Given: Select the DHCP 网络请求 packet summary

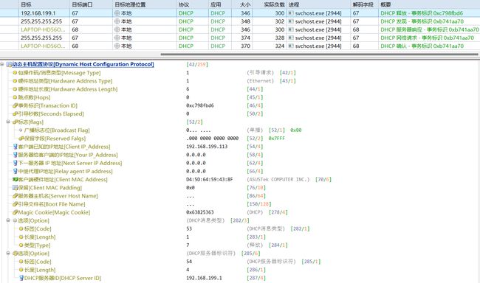Looking at the screenshot, I should tap(427, 38).
